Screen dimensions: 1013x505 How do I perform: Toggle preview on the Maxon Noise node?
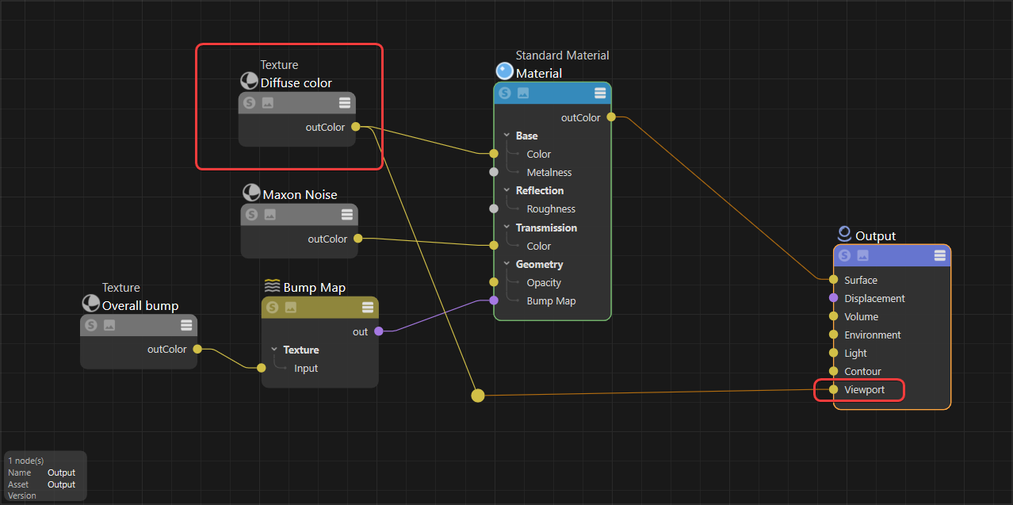(270, 215)
